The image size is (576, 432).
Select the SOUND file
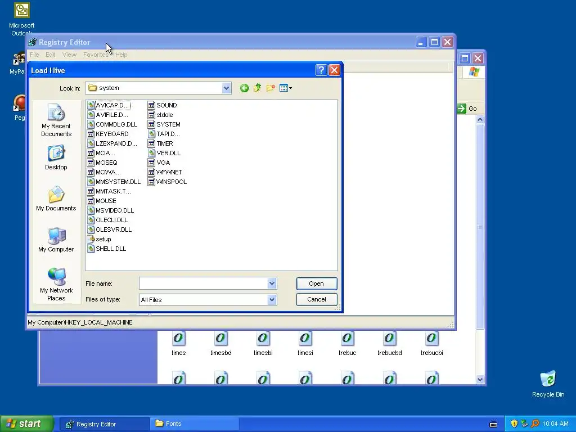click(163, 105)
